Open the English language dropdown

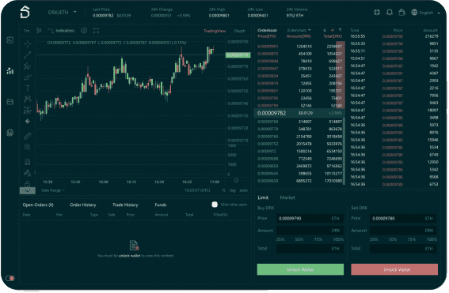pos(426,13)
